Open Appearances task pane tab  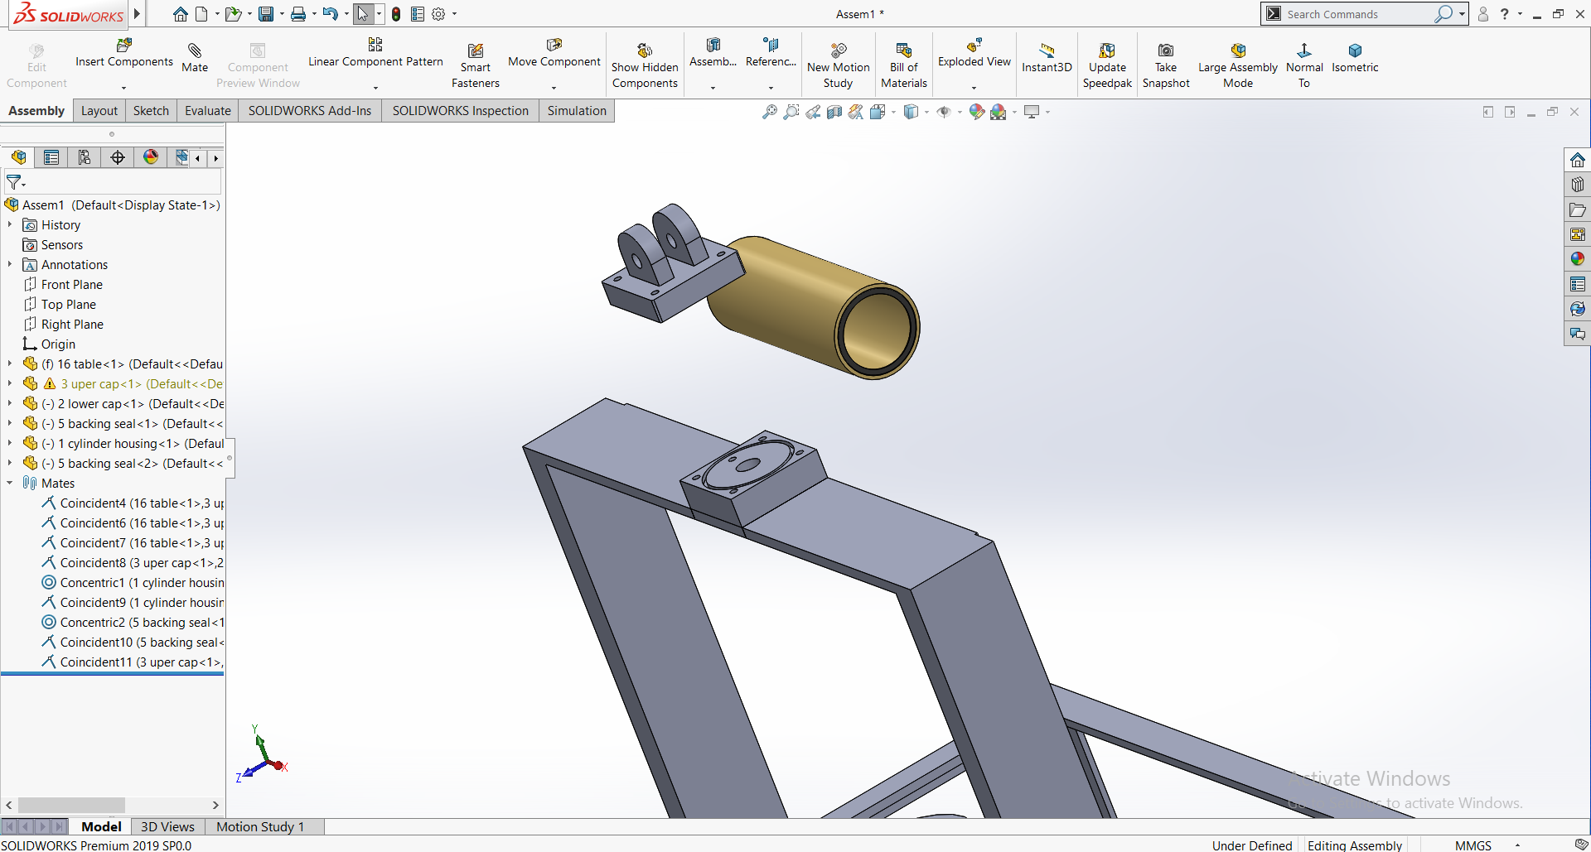click(x=1578, y=259)
